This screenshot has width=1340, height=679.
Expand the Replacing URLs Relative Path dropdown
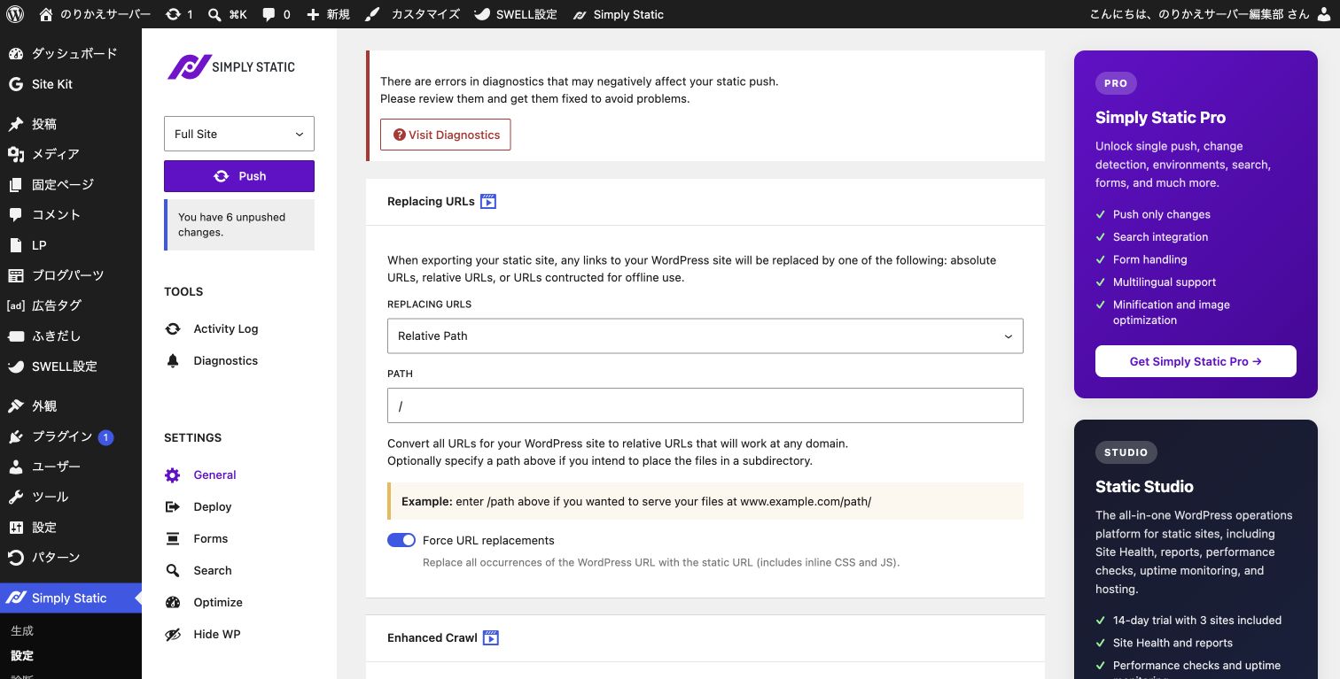pyautogui.click(x=705, y=336)
